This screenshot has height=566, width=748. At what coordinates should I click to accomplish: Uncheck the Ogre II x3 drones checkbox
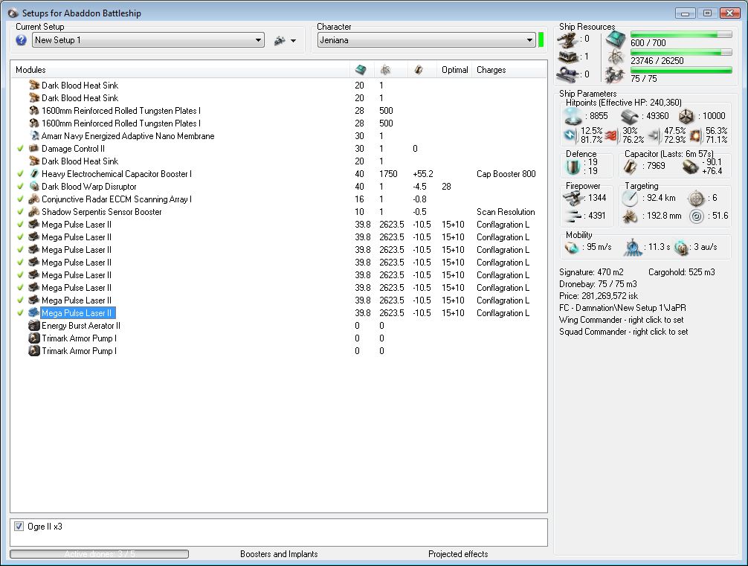[19, 527]
